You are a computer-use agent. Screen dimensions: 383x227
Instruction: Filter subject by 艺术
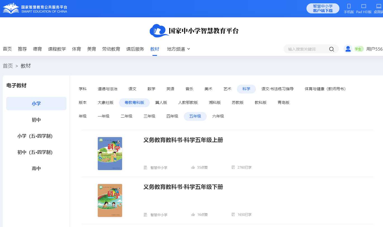(227, 89)
